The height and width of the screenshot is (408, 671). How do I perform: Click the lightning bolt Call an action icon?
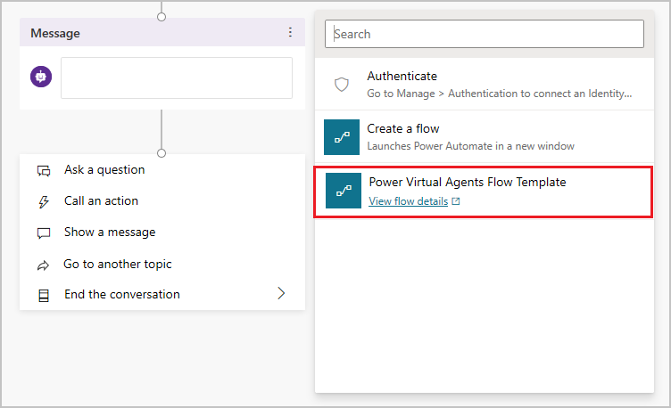click(44, 201)
